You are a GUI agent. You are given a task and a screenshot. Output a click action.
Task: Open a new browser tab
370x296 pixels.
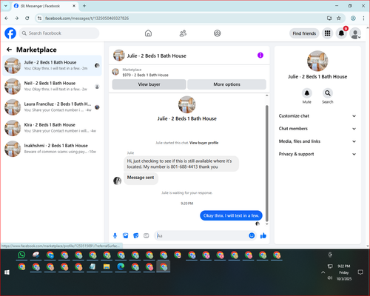click(84, 6)
